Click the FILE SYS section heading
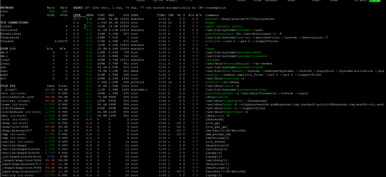This screenshot has width=386, height=177. [8, 86]
